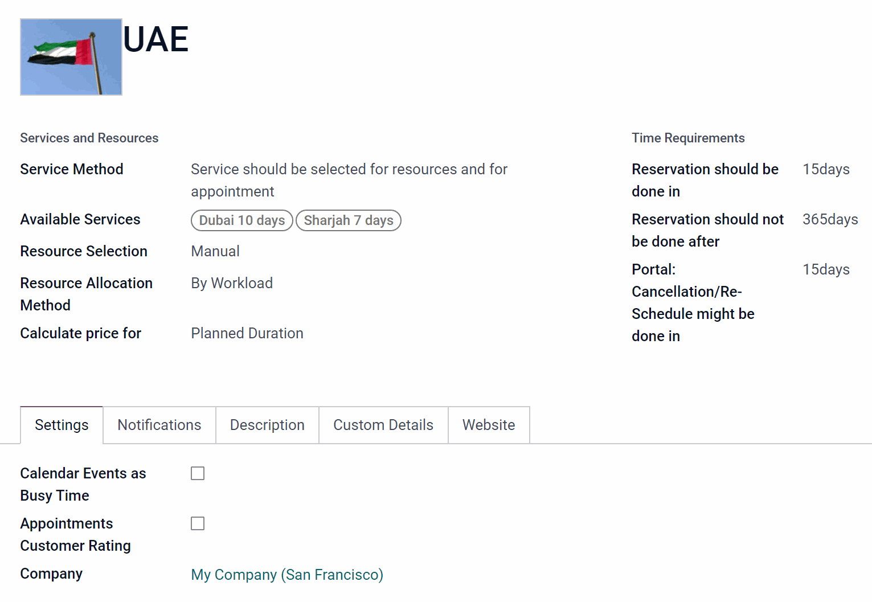The image size is (872, 602).
Task: Select the Custom Details tab
Action: click(x=383, y=425)
